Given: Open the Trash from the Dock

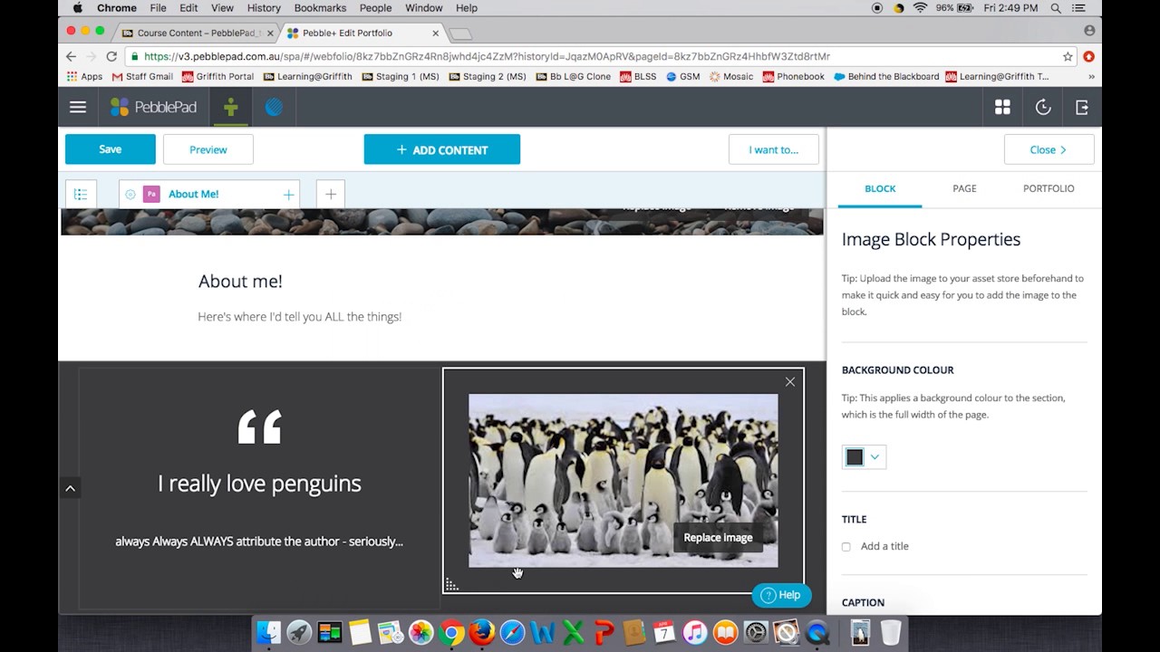Looking at the screenshot, I should click(891, 632).
